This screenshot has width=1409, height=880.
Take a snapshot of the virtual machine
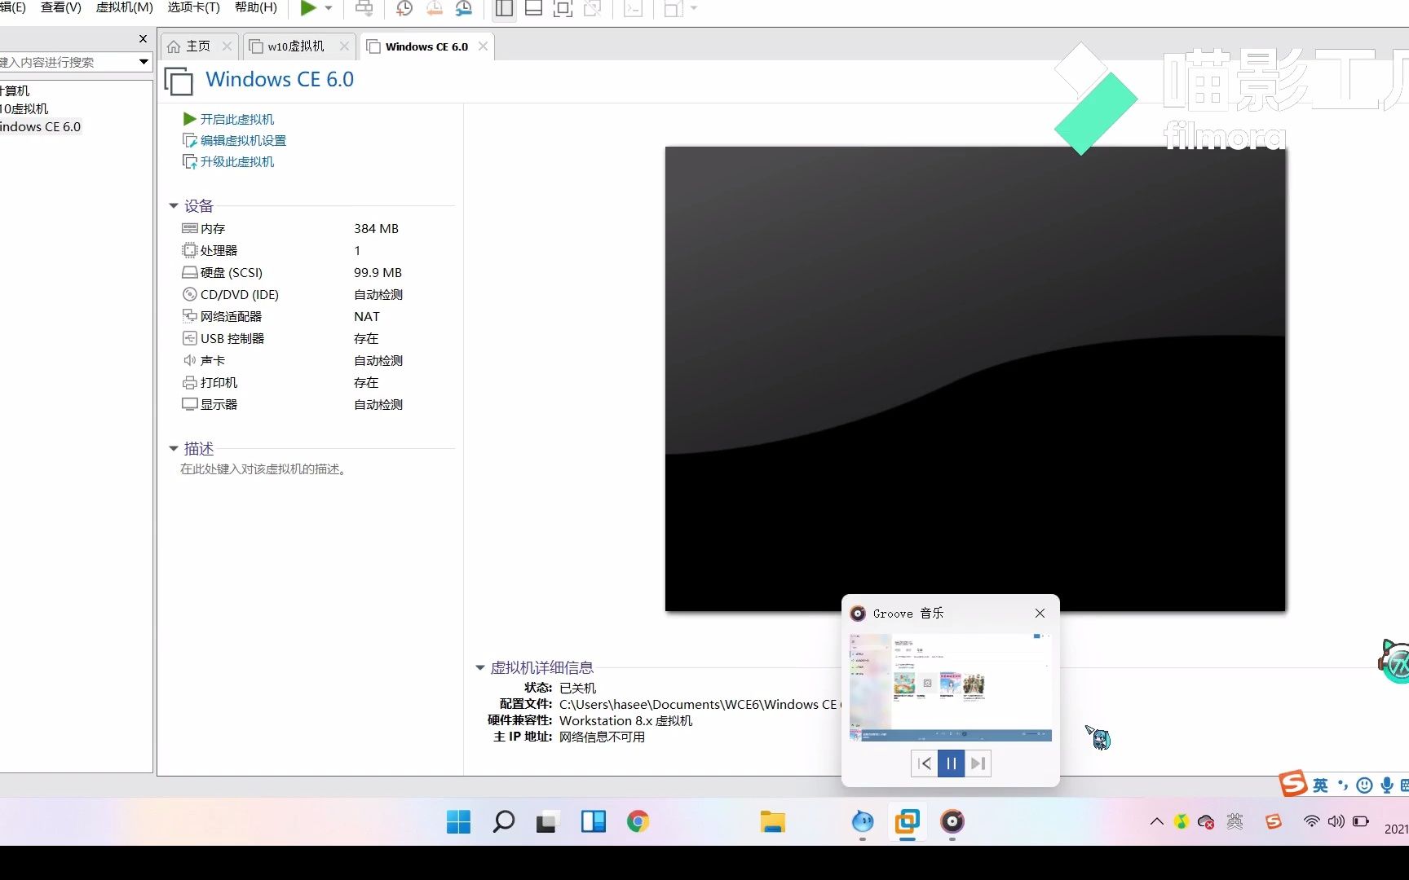[404, 8]
